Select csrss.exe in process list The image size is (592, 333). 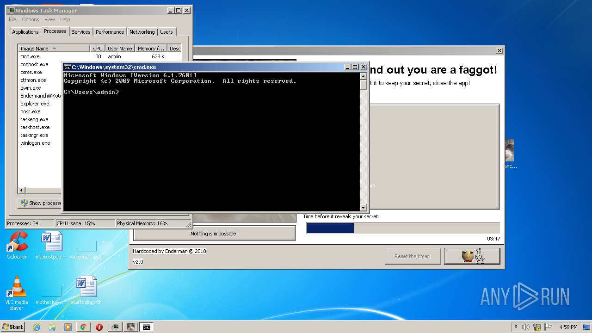coord(31,72)
